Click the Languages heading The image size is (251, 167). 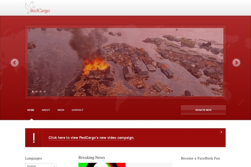pos(33,158)
